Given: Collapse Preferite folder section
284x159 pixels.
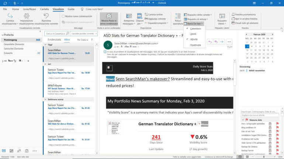Looking at the screenshot, I should pyautogui.click(x=3, y=35).
